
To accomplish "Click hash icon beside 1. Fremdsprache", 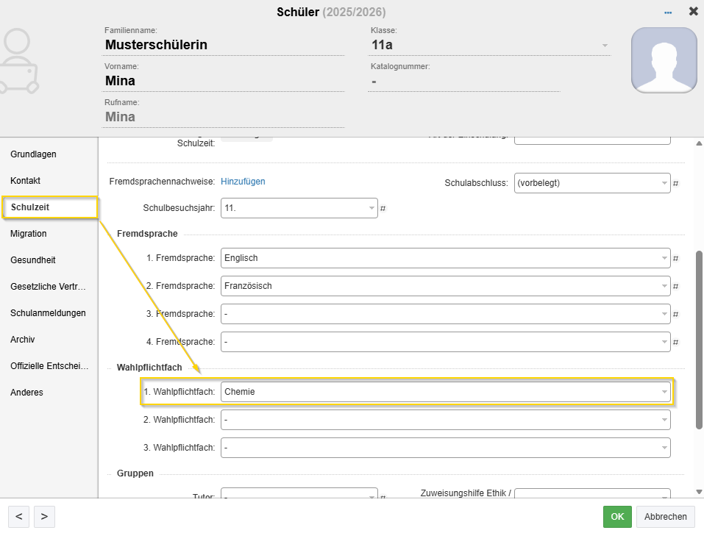I will tap(676, 259).
